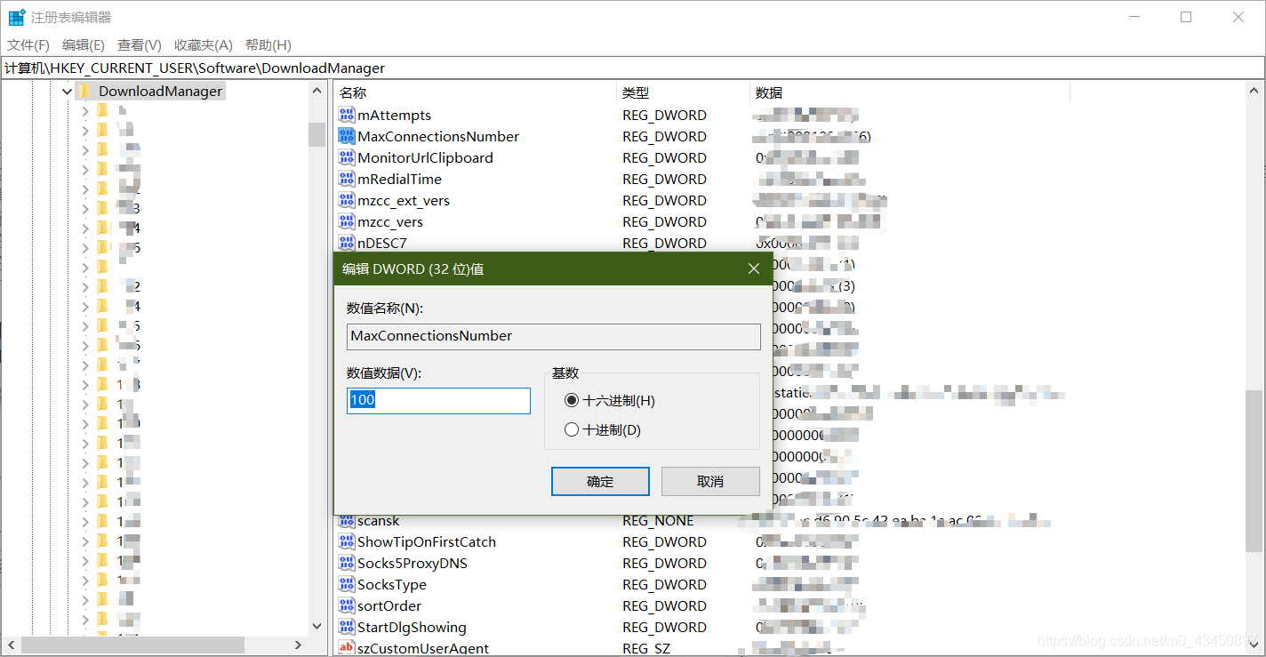This screenshot has width=1266, height=657.
Task: Close the 编辑 DWORD dialog with X
Action: pyautogui.click(x=753, y=268)
